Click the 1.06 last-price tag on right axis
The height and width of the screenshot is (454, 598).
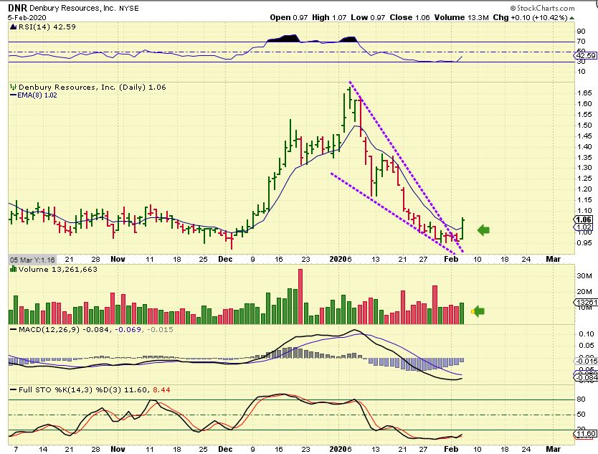point(584,219)
